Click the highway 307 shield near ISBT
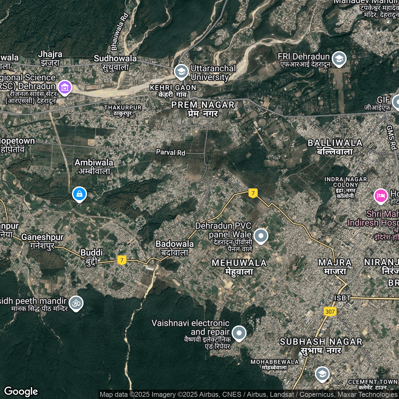Viewport: 399px width, 399px height. 330,311
